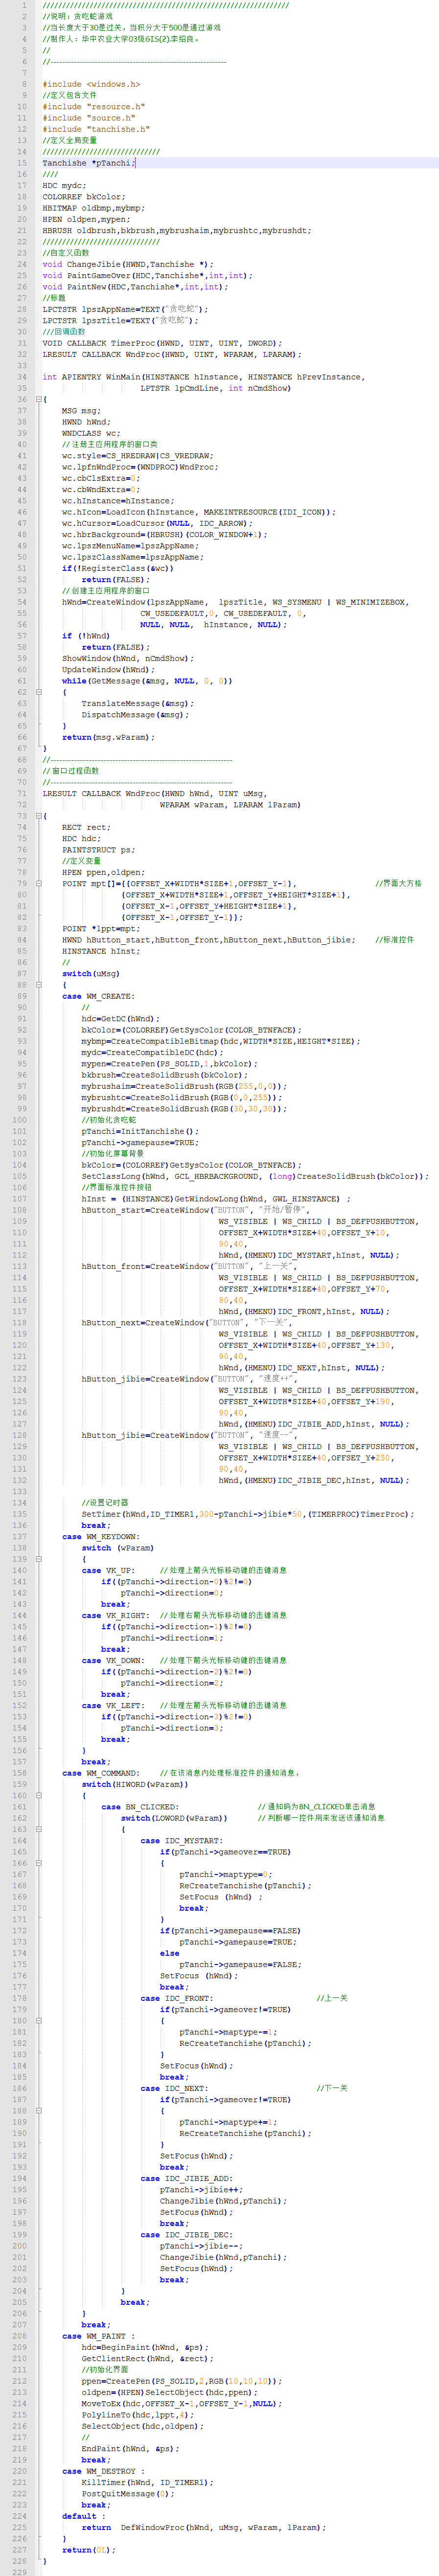Click 'case WM_KEYDOWN:' label
The image size is (439, 2576).
(101, 1536)
